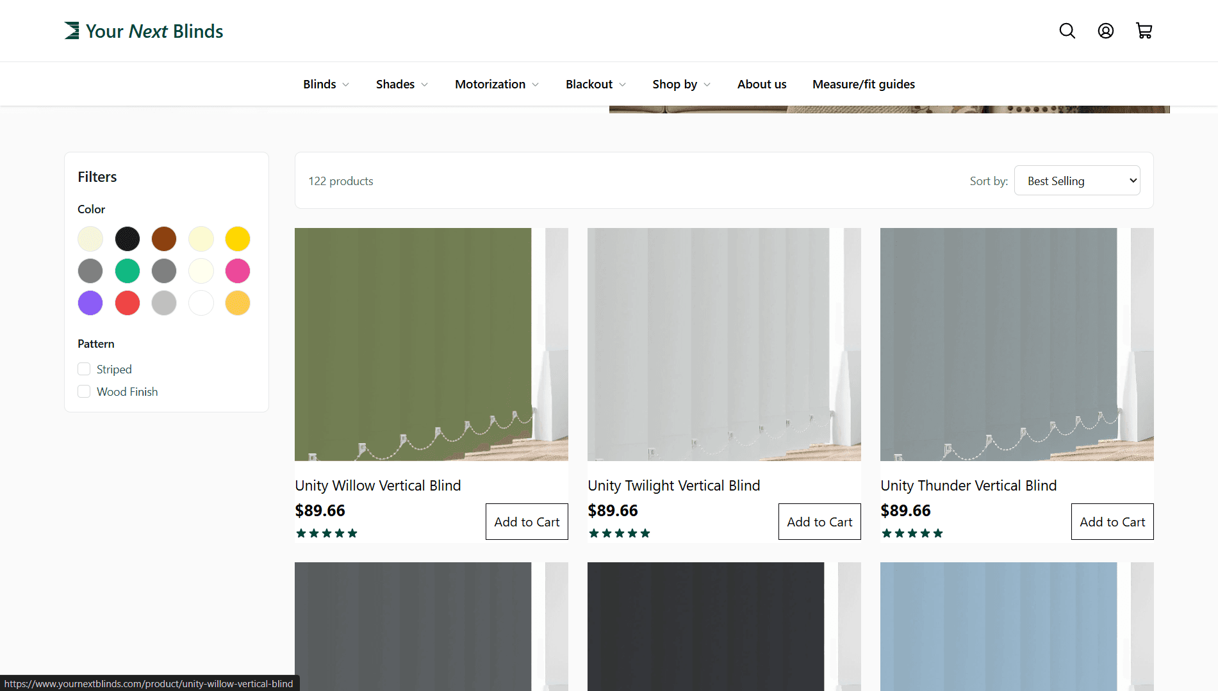Click the star rating under Unity Twilight

(620, 533)
